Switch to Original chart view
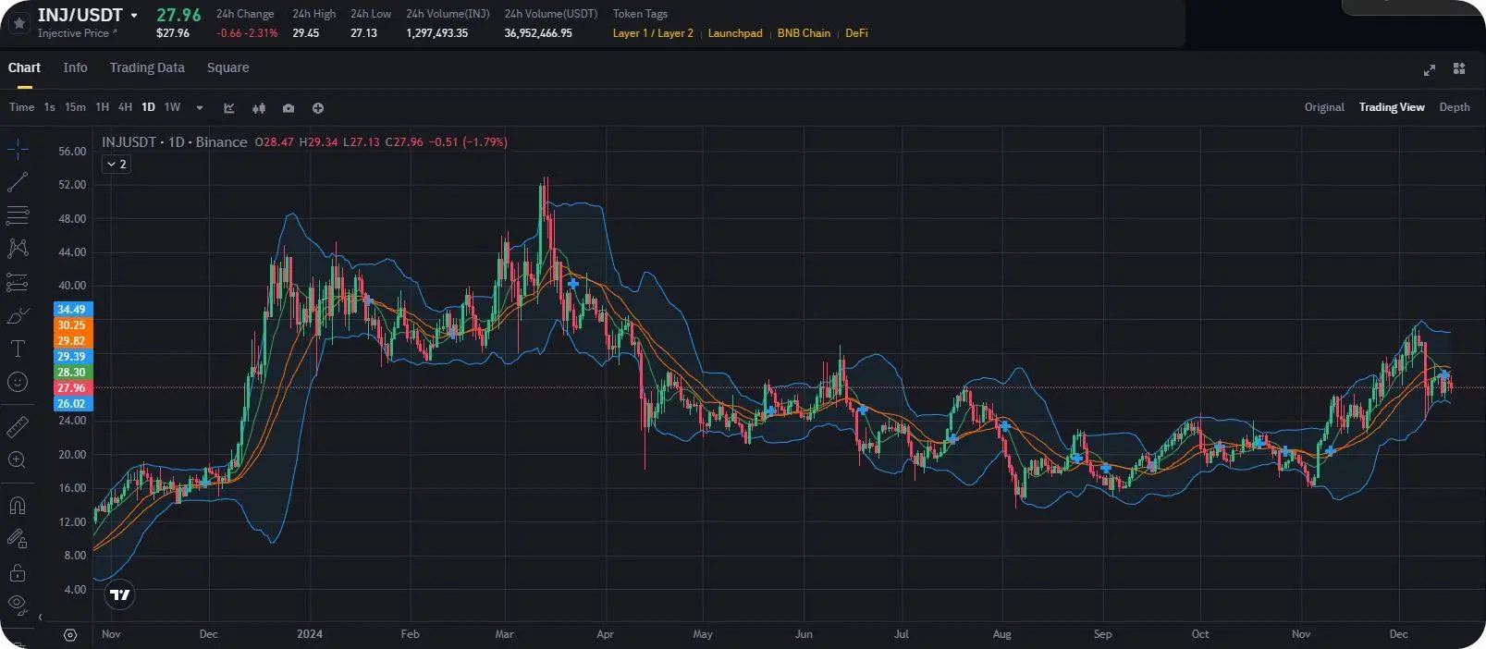Image resolution: width=1486 pixels, height=649 pixels. coord(1324,107)
